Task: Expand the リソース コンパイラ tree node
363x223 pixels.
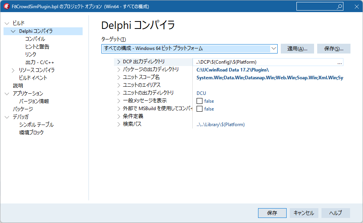Action: (13, 70)
